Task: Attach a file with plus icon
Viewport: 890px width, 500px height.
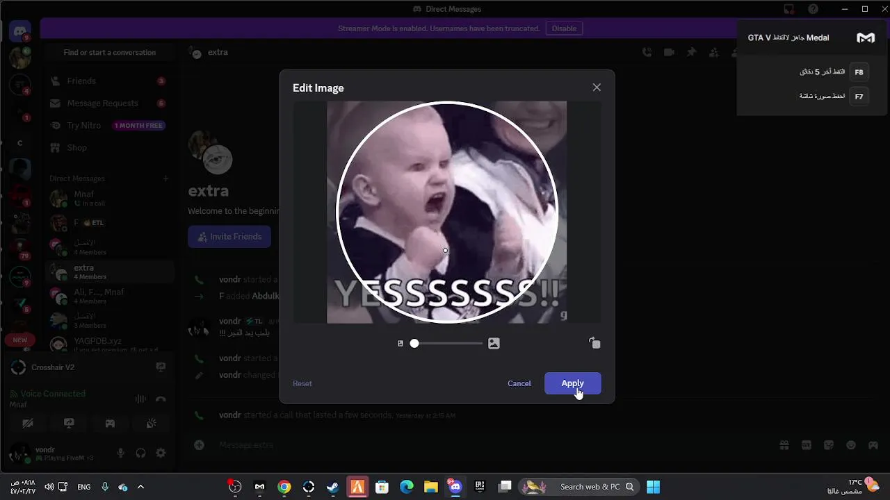Action: click(x=200, y=444)
